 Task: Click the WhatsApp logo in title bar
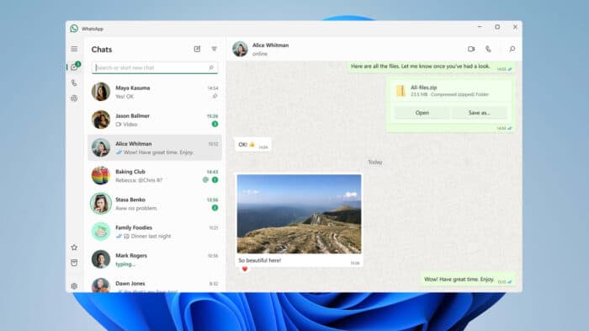pyautogui.click(x=74, y=29)
